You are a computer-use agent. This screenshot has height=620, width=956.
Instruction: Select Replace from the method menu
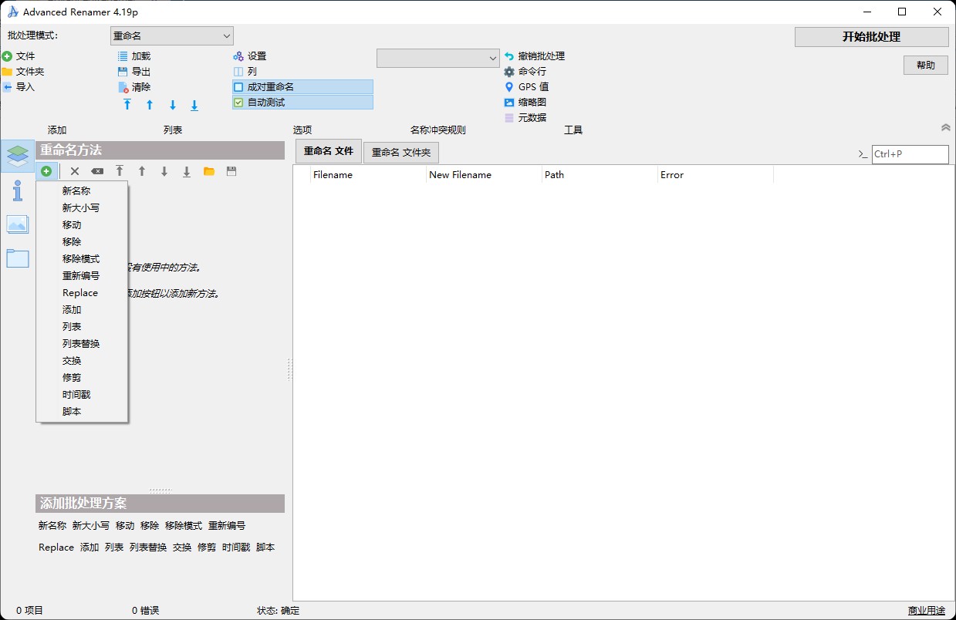(79, 292)
